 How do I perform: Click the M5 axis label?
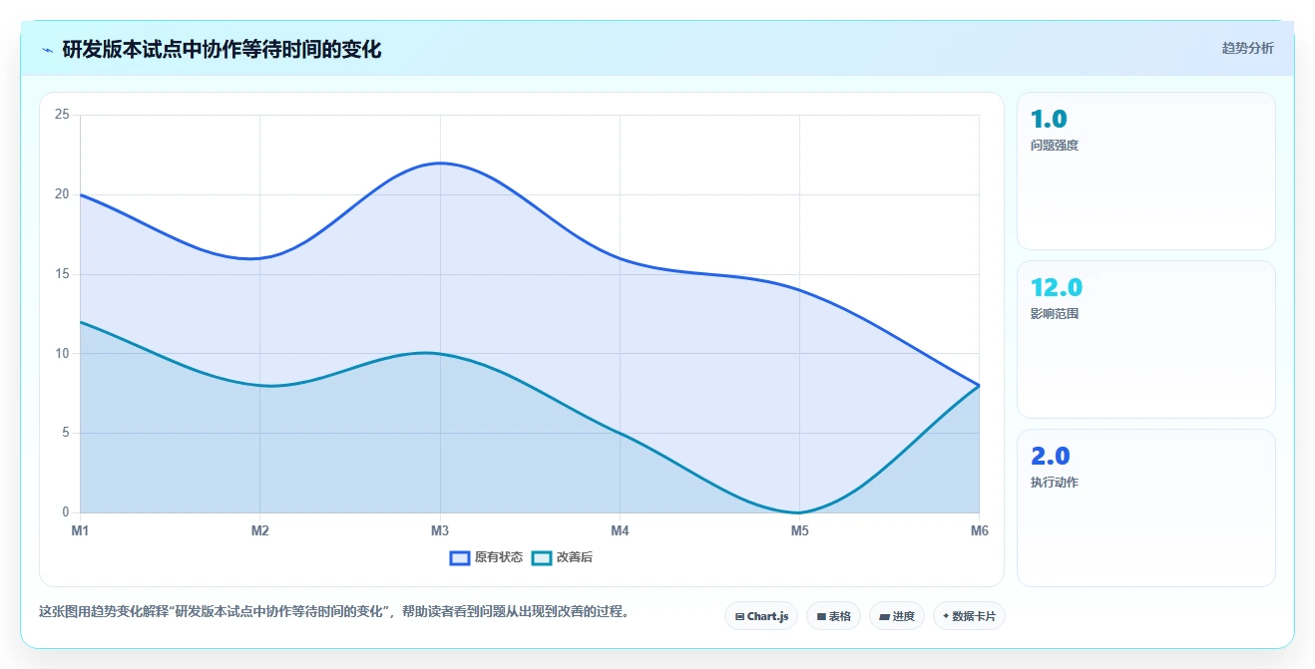tap(800, 530)
